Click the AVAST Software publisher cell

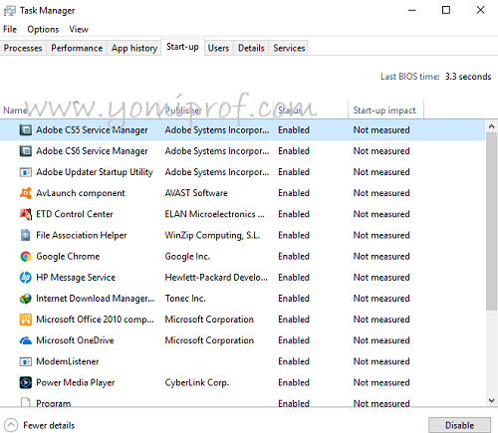click(x=196, y=193)
